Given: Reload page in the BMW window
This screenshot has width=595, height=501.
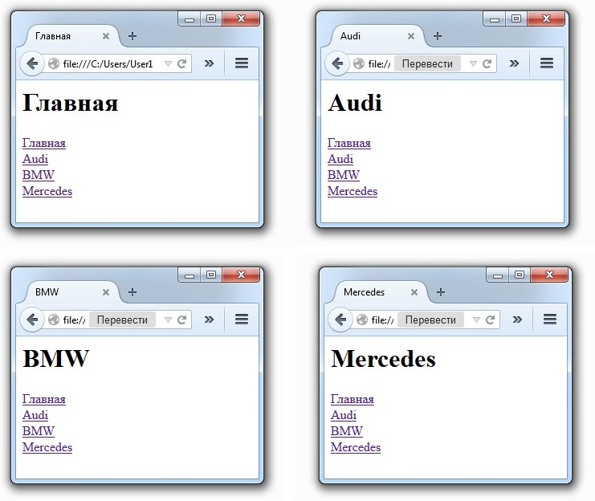Looking at the screenshot, I should pyautogui.click(x=181, y=320).
